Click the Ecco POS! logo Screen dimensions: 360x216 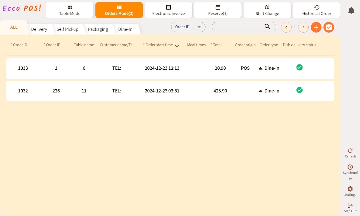click(x=22, y=8)
